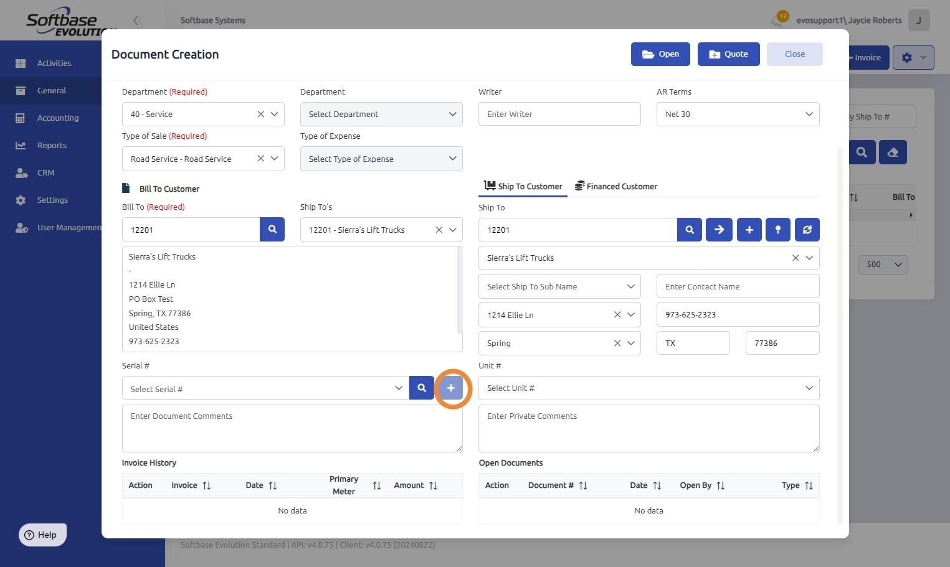Go to the General sidebar section
The width and height of the screenshot is (950, 567).
point(51,90)
